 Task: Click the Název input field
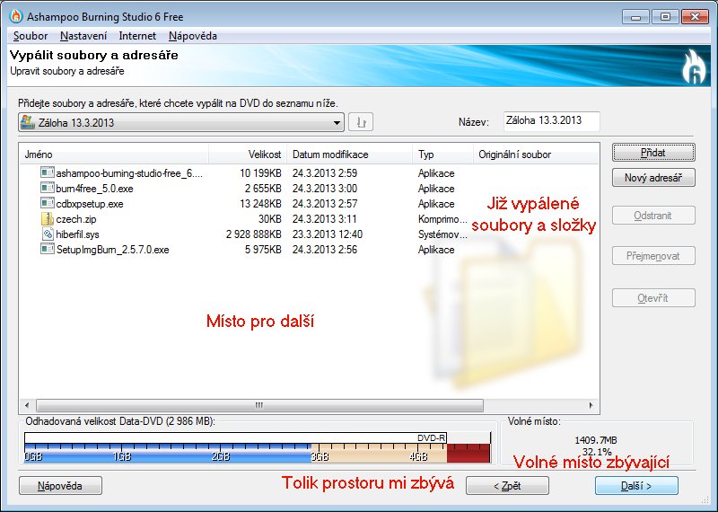click(x=552, y=121)
